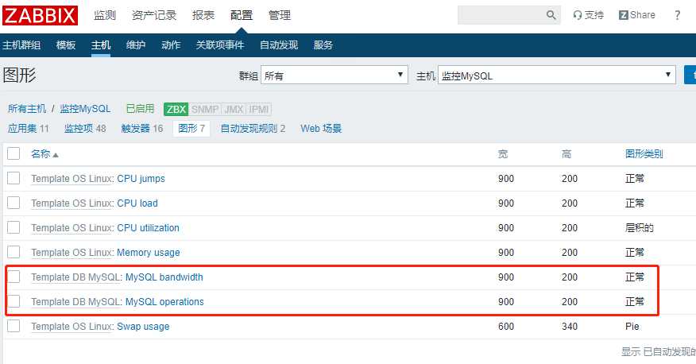Check the MySQL bandwidth row checkbox

tap(14, 277)
